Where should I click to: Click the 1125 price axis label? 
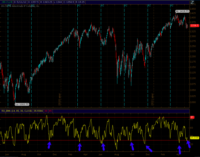tap(193, 73)
